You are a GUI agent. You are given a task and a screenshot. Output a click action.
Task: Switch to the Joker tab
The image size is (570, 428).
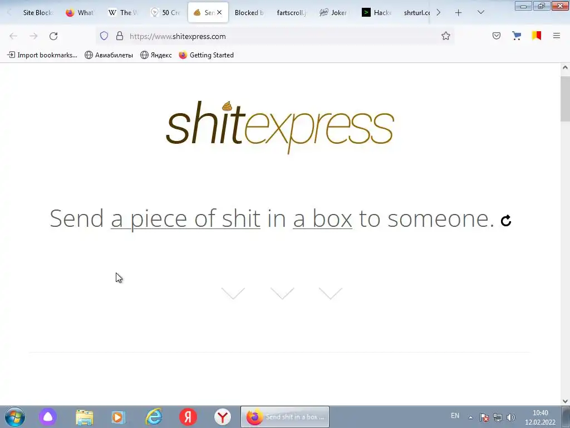tap(334, 13)
